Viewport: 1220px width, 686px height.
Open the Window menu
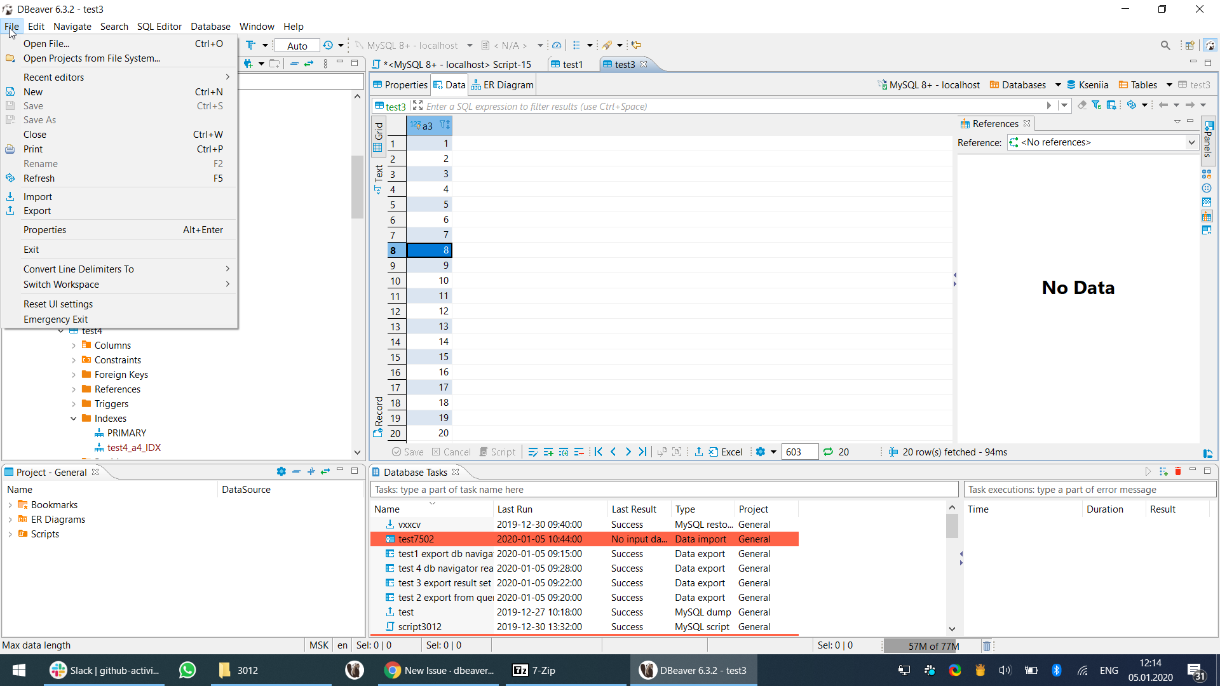click(x=257, y=27)
